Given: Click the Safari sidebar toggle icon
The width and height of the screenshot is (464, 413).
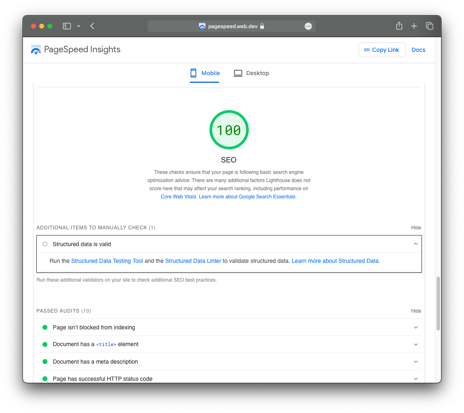Looking at the screenshot, I should pos(67,26).
